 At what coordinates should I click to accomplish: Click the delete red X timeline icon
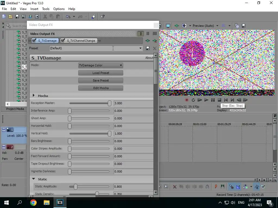coord(175,187)
